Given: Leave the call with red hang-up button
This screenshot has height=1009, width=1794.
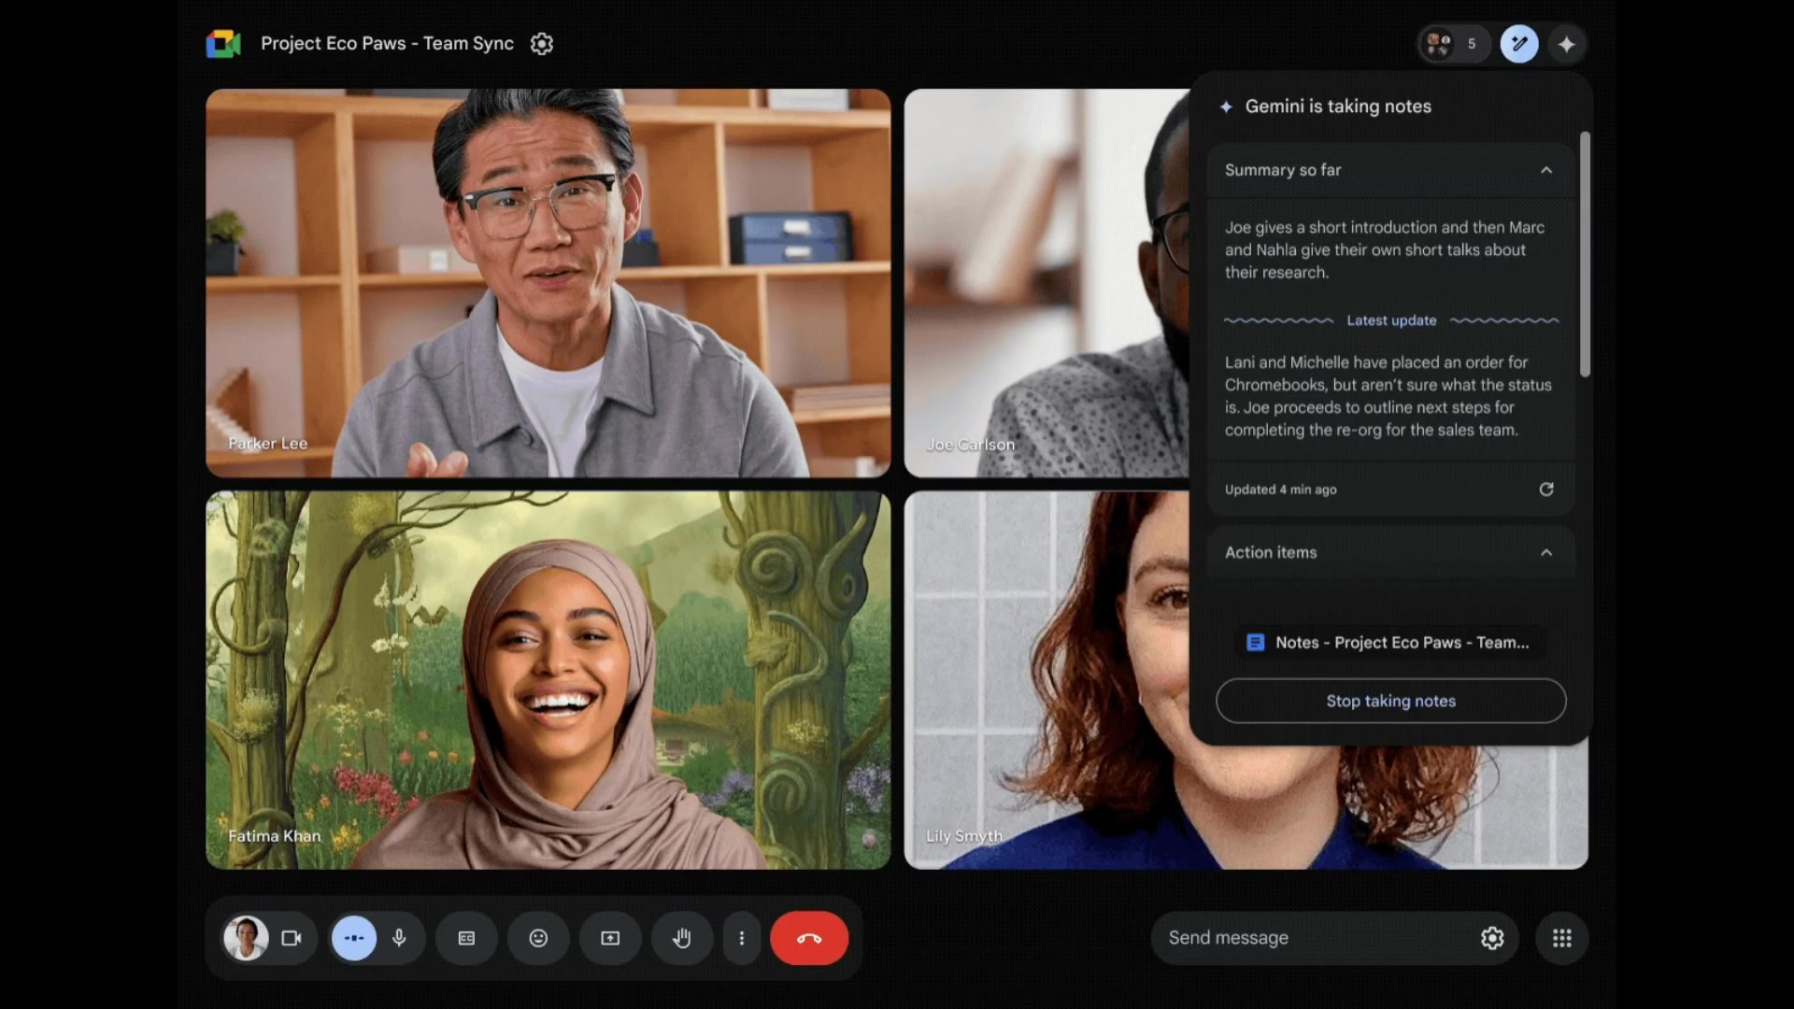Looking at the screenshot, I should point(809,938).
